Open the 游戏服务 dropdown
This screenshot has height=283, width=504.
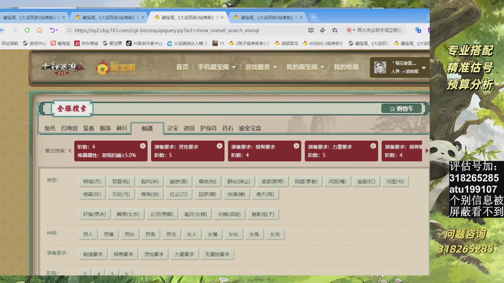tap(258, 67)
